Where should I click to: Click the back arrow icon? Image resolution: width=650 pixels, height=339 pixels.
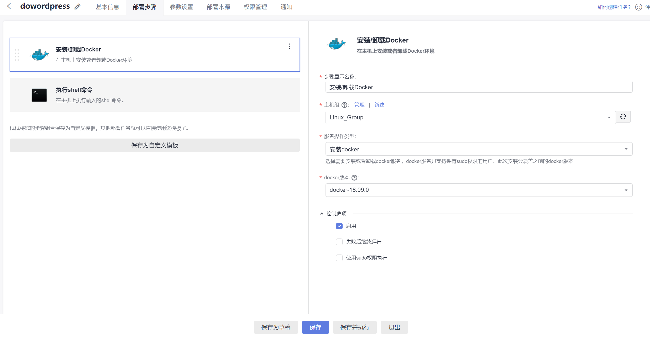coord(10,6)
